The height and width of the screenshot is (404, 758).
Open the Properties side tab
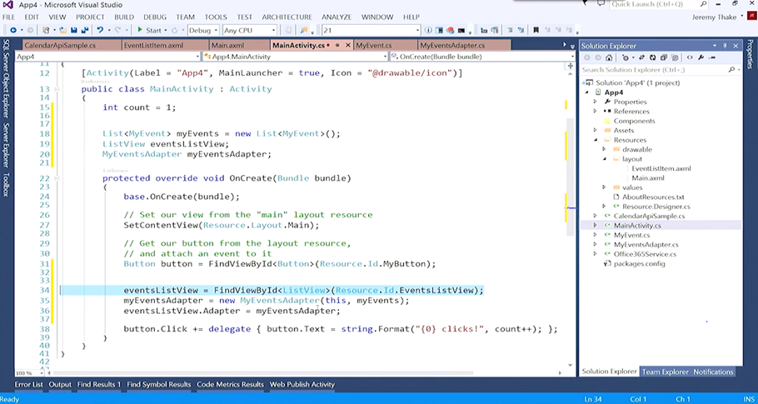pyautogui.click(x=751, y=54)
